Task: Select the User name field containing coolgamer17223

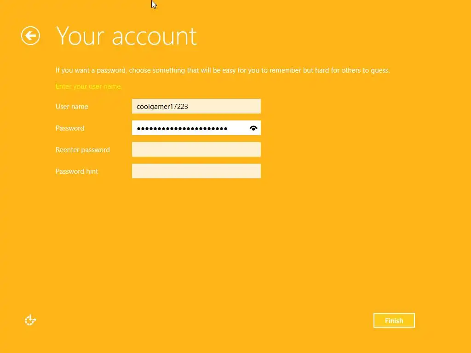Action: pos(196,106)
